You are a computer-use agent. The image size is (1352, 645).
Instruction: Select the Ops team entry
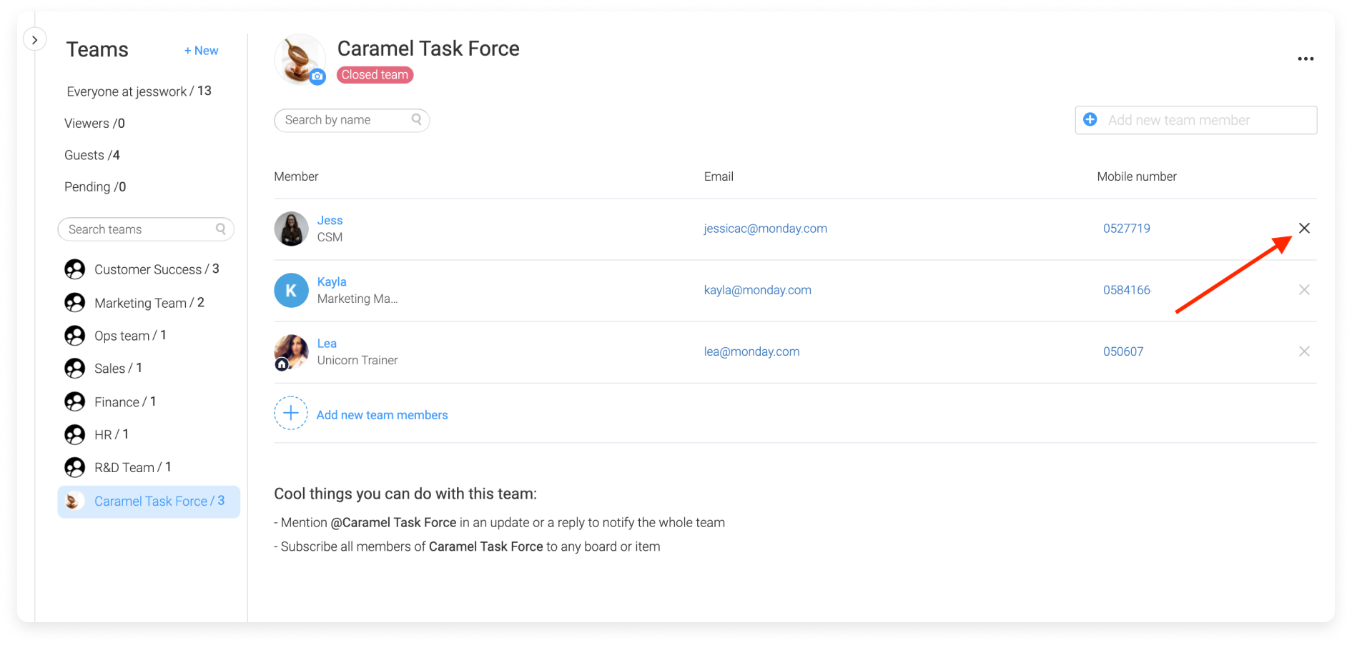pyautogui.click(x=130, y=336)
